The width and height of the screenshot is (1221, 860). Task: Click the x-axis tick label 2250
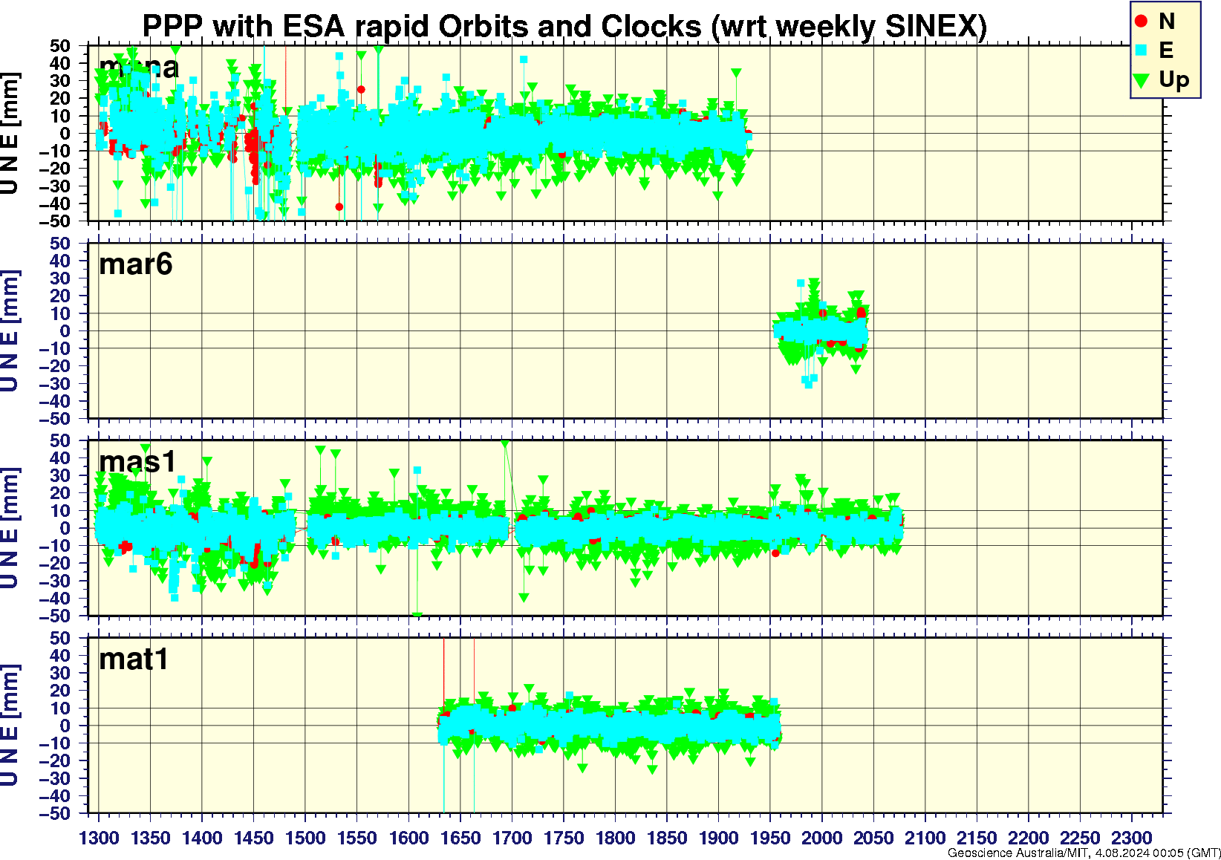[1080, 838]
